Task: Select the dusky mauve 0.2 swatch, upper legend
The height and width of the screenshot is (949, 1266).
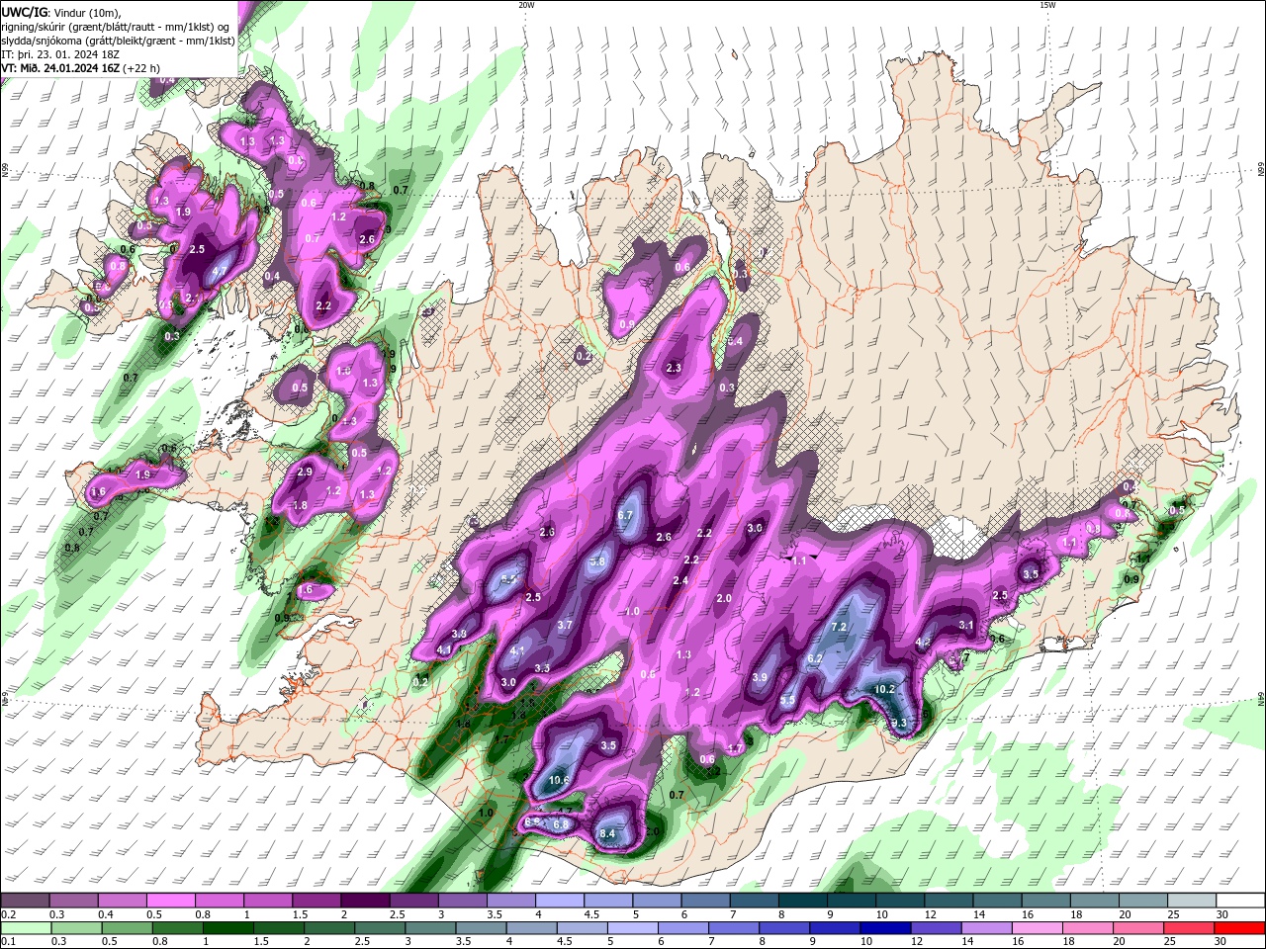Action: click(24, 901)
